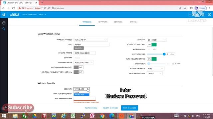This screenshot has height=119, width=213.
Task: Click the Output Power slider handle
Action: (164, 54)
